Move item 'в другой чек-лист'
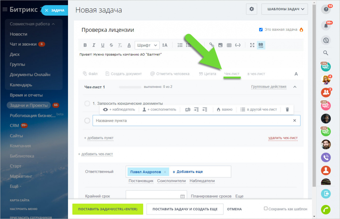 [x=258, y=109]
